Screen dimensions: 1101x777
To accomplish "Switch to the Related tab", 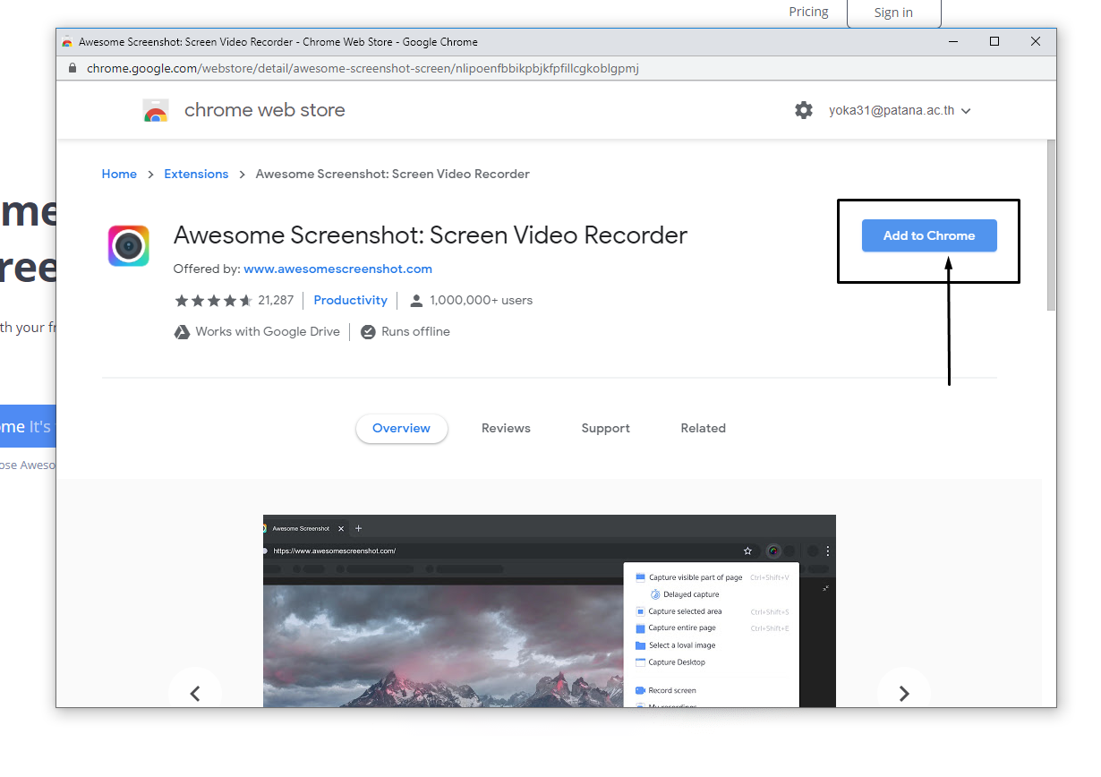I will tap(703, 428).
